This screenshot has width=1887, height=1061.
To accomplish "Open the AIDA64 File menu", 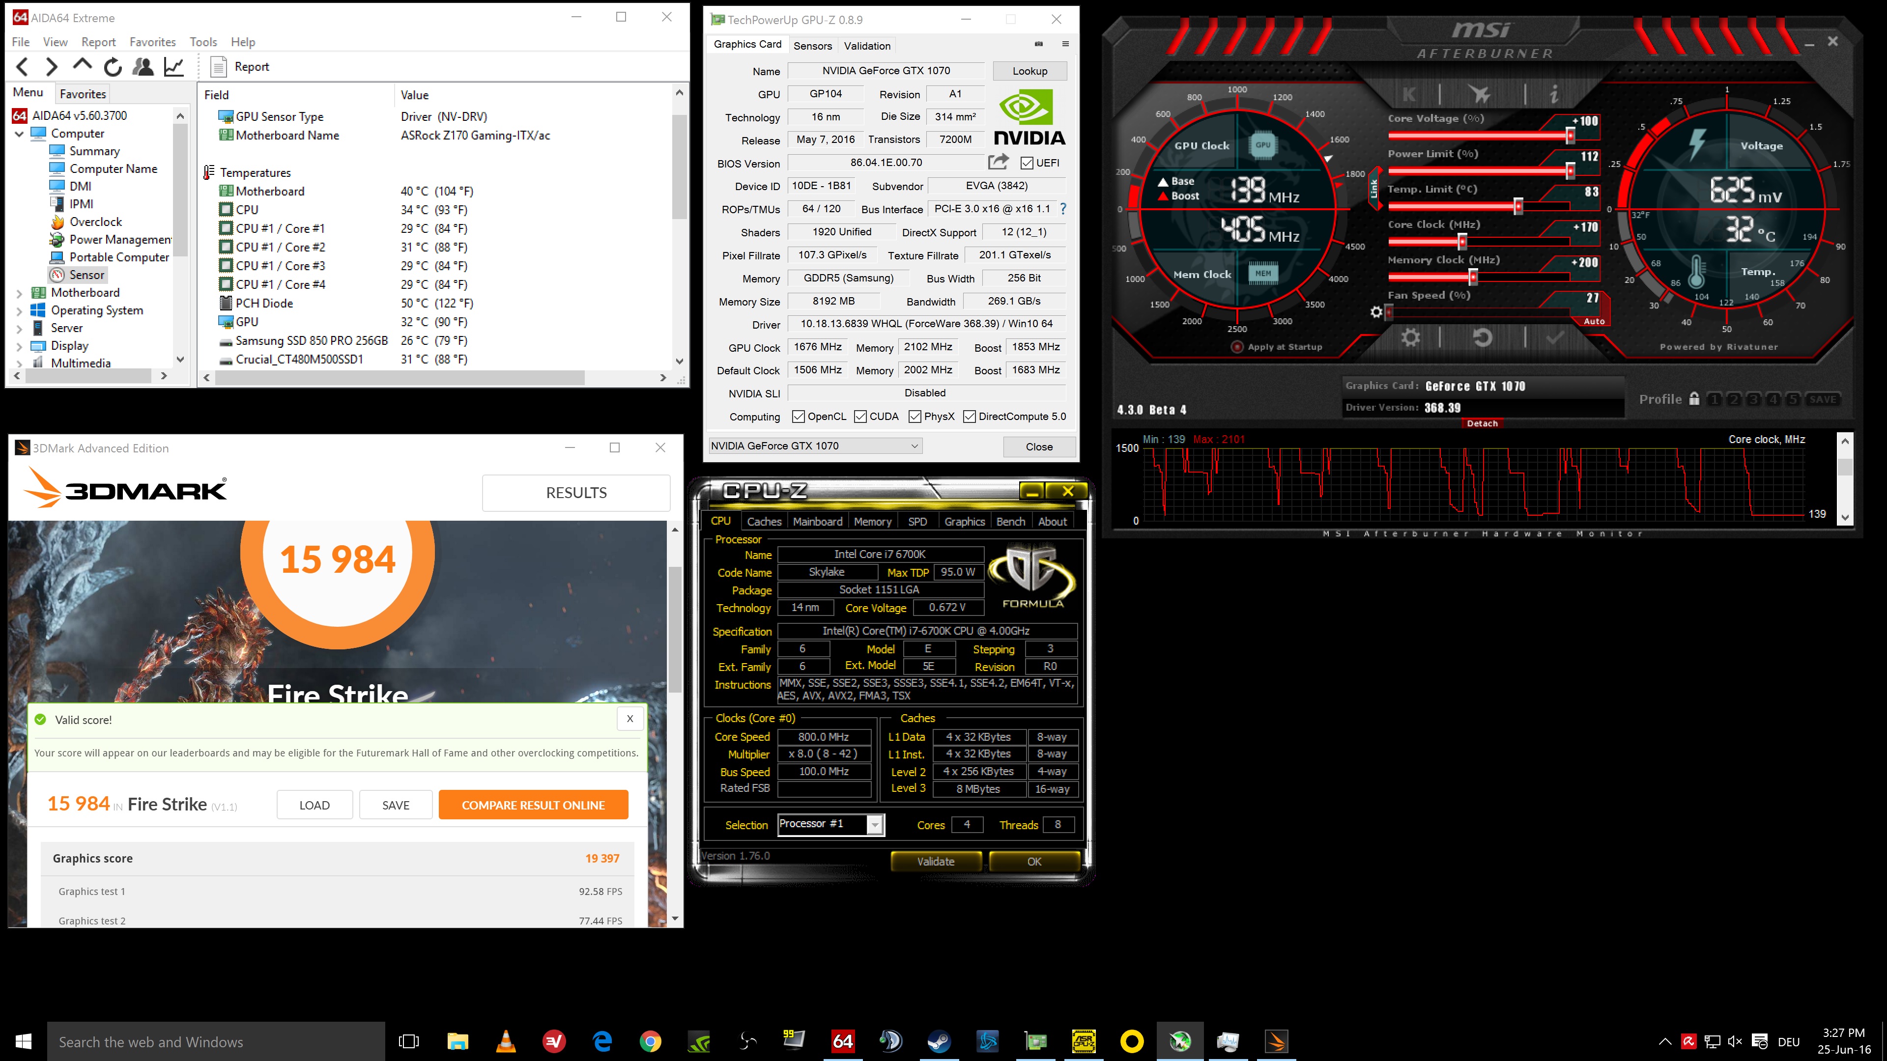I will coord(21,42).
